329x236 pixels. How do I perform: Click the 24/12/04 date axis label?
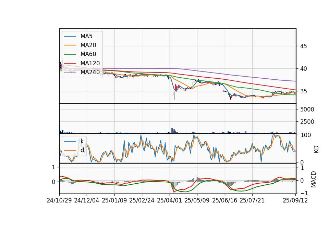(86, 200)
